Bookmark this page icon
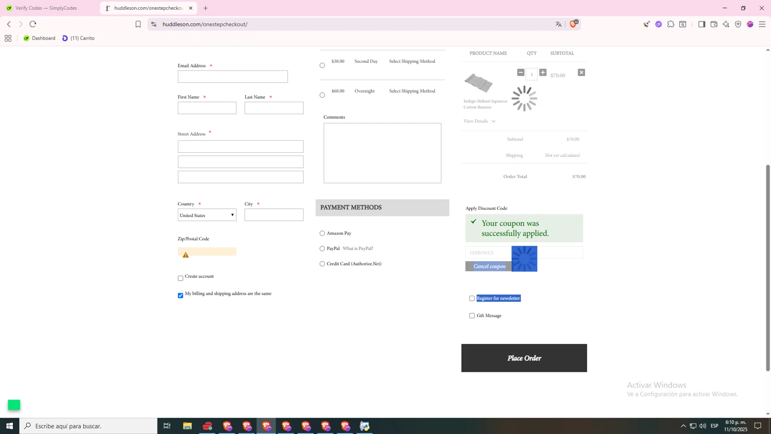Viewport: 771px width, 434px height. (138, 24)
